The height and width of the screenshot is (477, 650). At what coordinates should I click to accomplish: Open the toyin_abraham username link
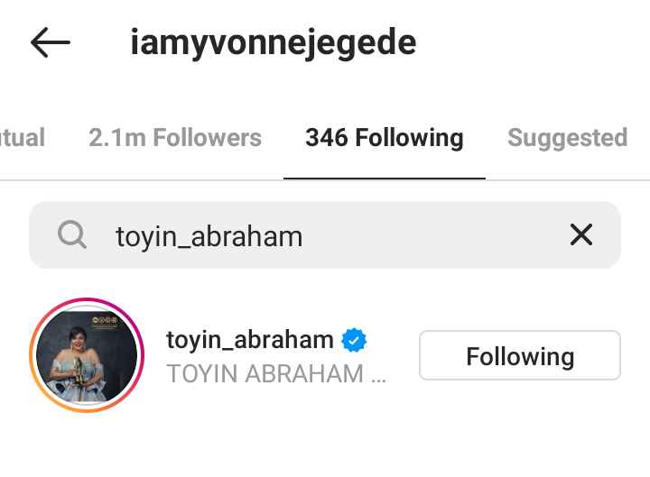(250, 340)
